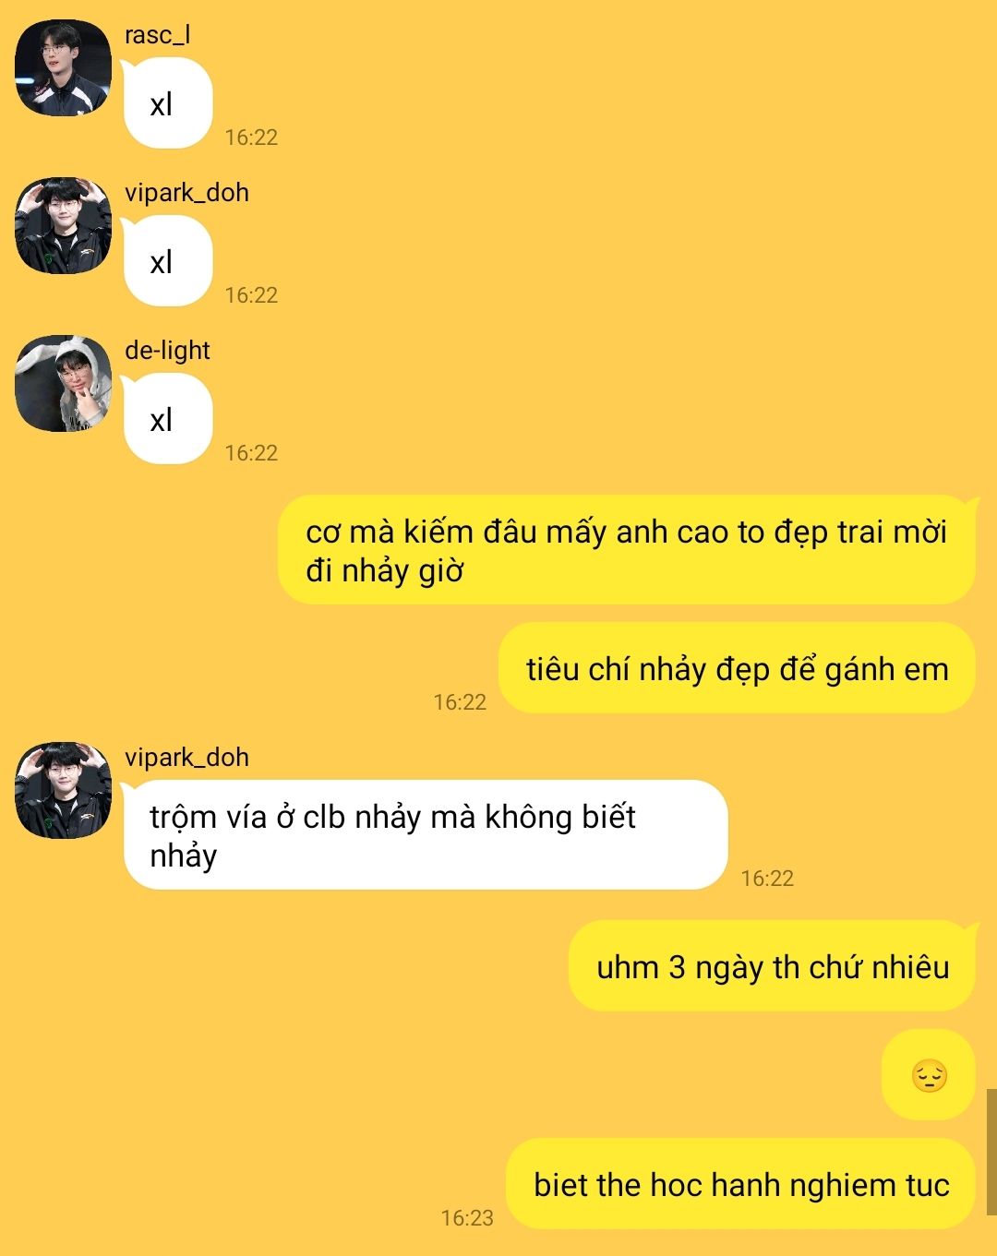This screenshot has height=1256, width=997.
Task: Tap vipark_doh's avatar beside 'trộm vía' message
Action: click(63, 790)
